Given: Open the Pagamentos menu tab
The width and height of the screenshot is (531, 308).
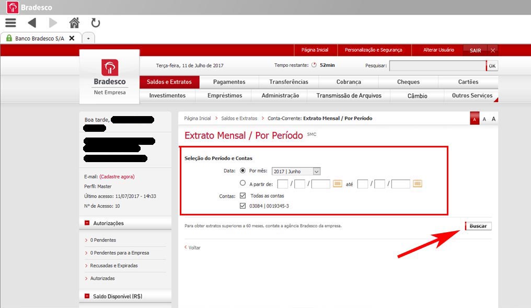Looking at the screenshot, I should (229, 82).
